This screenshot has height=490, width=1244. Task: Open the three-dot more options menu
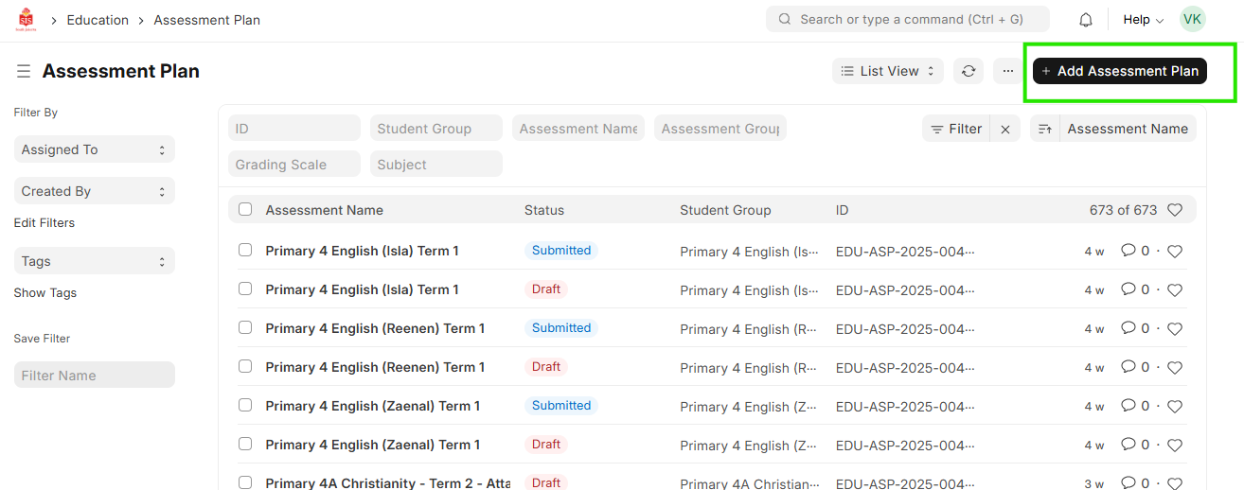(1007, 71)
